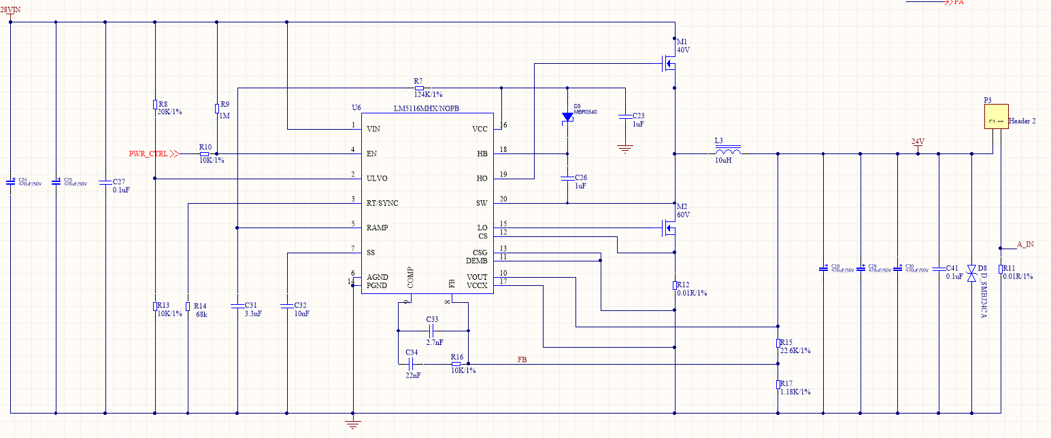Click the U6 designator text

point(356,108)
